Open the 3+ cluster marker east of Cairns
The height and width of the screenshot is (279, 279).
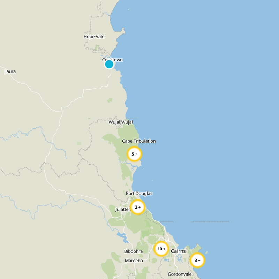tap(197, 259)
